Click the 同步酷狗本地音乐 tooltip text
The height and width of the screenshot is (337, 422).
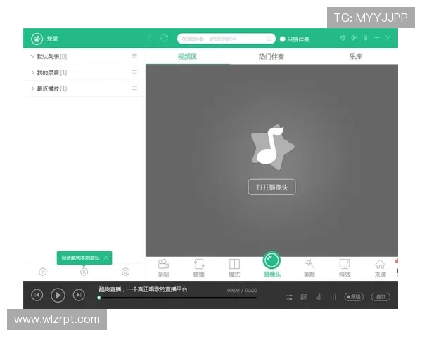point(80,258)
